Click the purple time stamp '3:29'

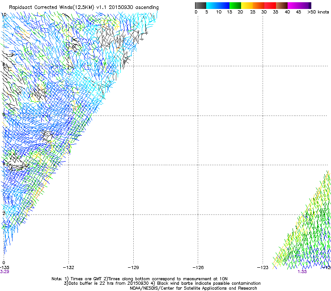(4, 272)
